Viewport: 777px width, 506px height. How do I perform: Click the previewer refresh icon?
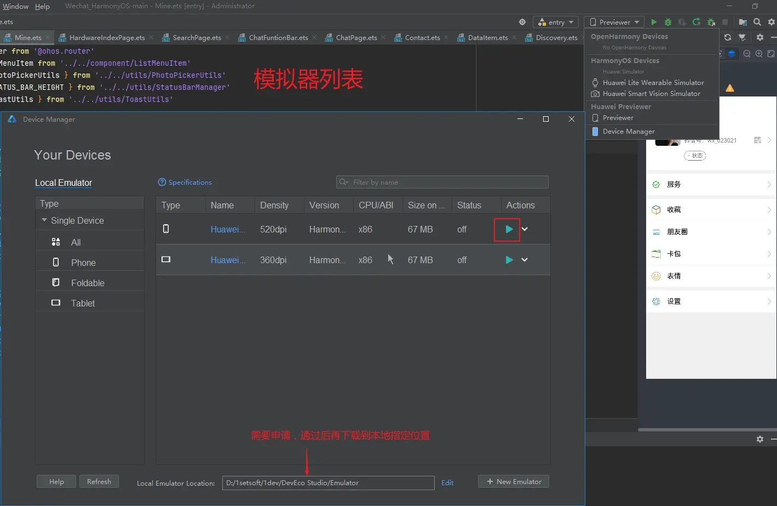click(x=728, y=37)
